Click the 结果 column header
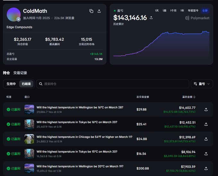Screen dimensions: 218x176 point(9,97)
